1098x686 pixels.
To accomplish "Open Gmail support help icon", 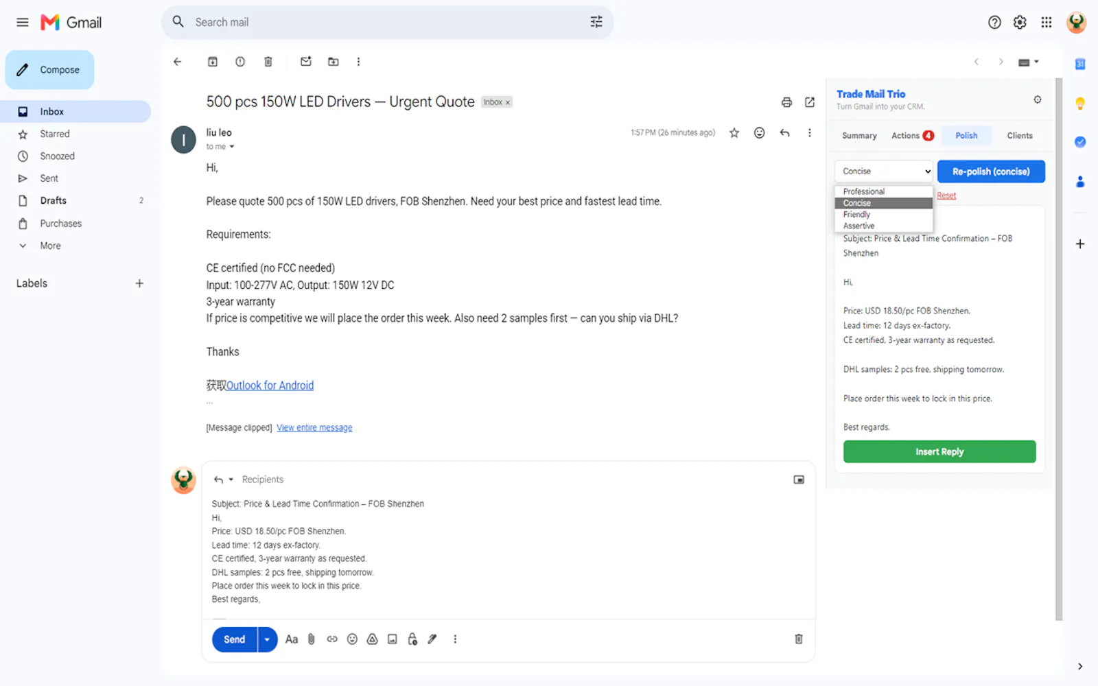I will [x=994, y=22].
